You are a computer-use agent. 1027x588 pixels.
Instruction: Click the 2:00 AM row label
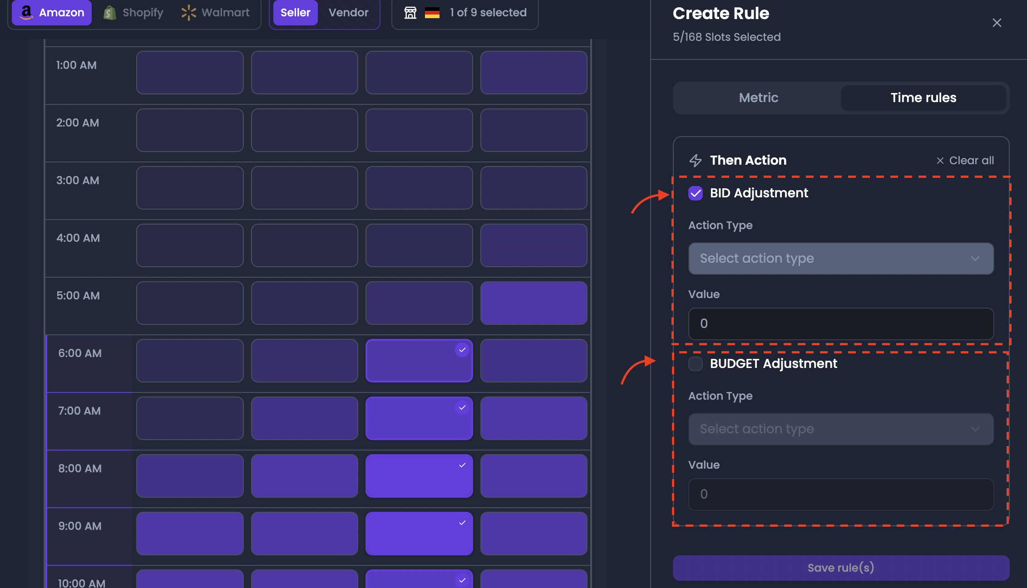click(78, 123)
